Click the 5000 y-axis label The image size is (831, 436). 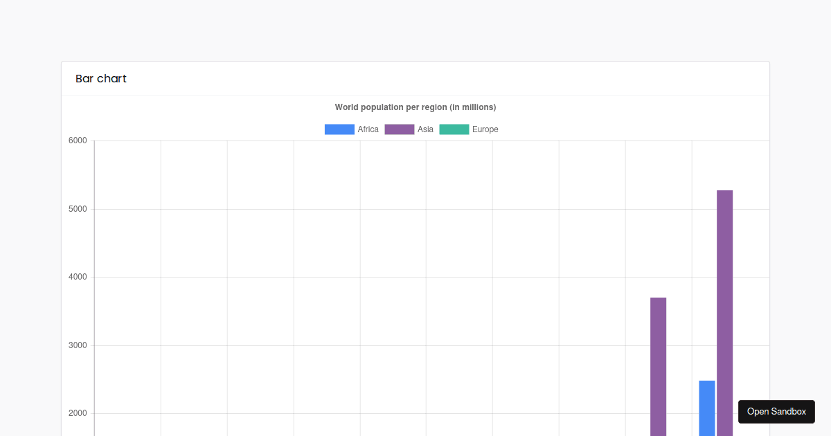[x=78, y=208]
